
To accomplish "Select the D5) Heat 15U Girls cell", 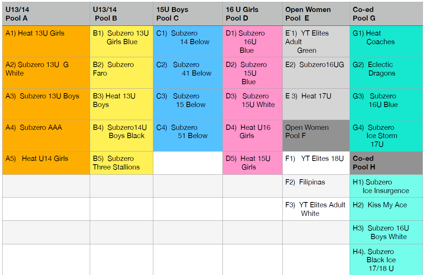I will pyautogui.click(x=252, y=163).
